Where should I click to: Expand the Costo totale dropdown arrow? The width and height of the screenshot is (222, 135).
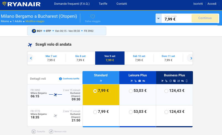[158, 18]
